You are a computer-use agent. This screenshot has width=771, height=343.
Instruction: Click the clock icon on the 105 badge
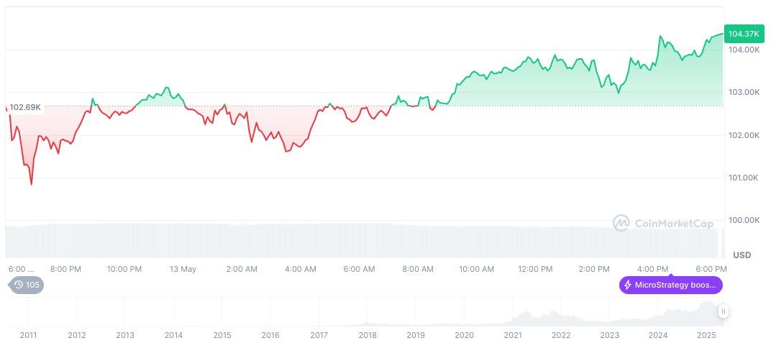pyautogui.click(x=17, y=285)
